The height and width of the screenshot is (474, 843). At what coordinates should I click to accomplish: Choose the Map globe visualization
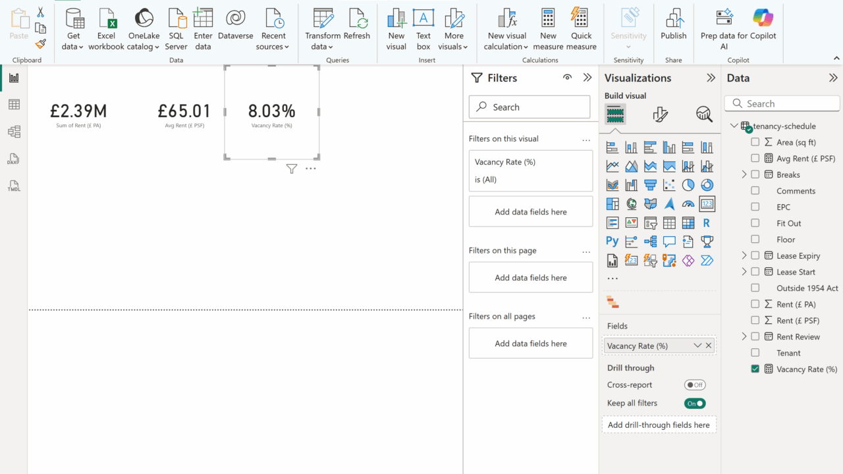click(632, 204)
